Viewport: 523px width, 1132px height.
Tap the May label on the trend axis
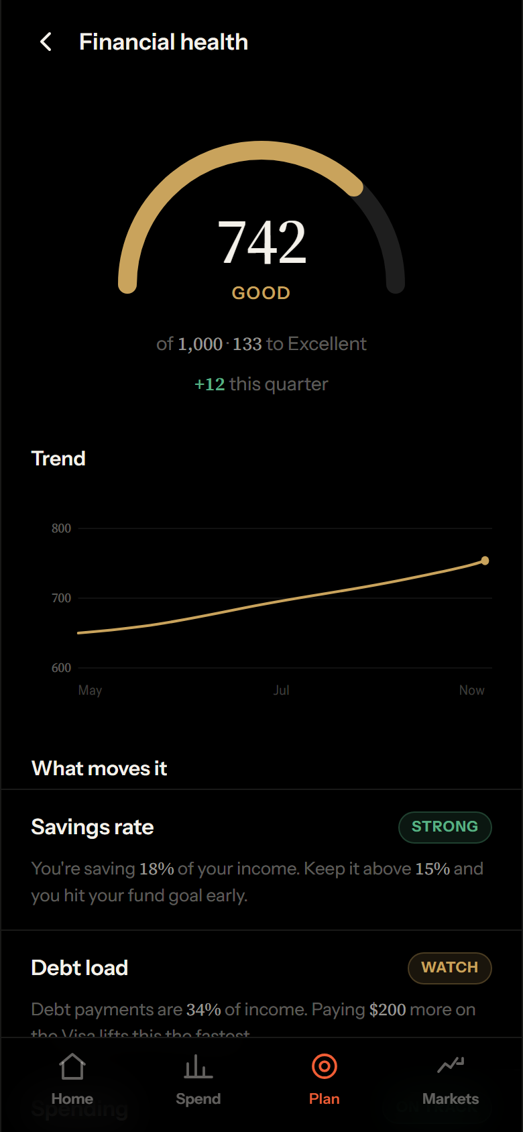coord(90,690)
